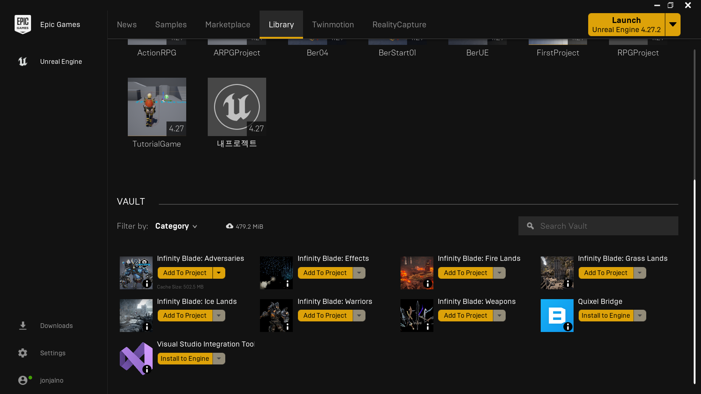Viewport: 701px width, 394px height.
Task: Open the Unreal Engine sidebar section
Action: pos(61,61)
